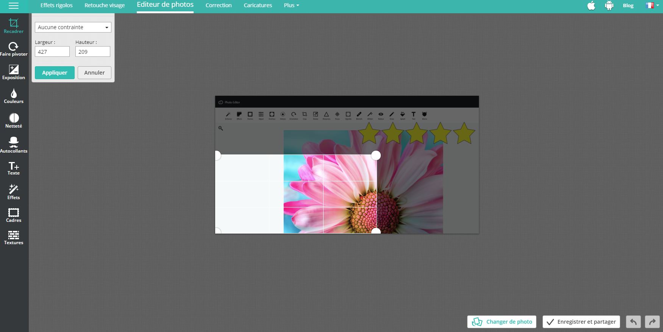Open the Couleurs tool

tap(14, 96)
